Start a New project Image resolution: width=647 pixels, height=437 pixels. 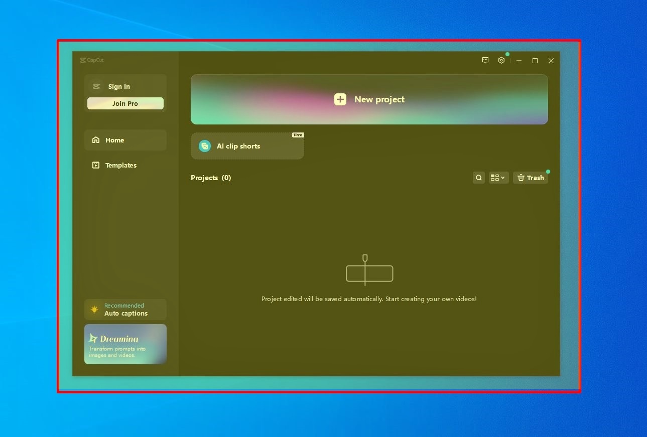tap(369, 99)
